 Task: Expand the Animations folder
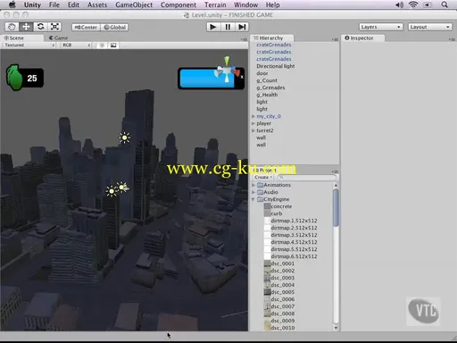[253, 185]
